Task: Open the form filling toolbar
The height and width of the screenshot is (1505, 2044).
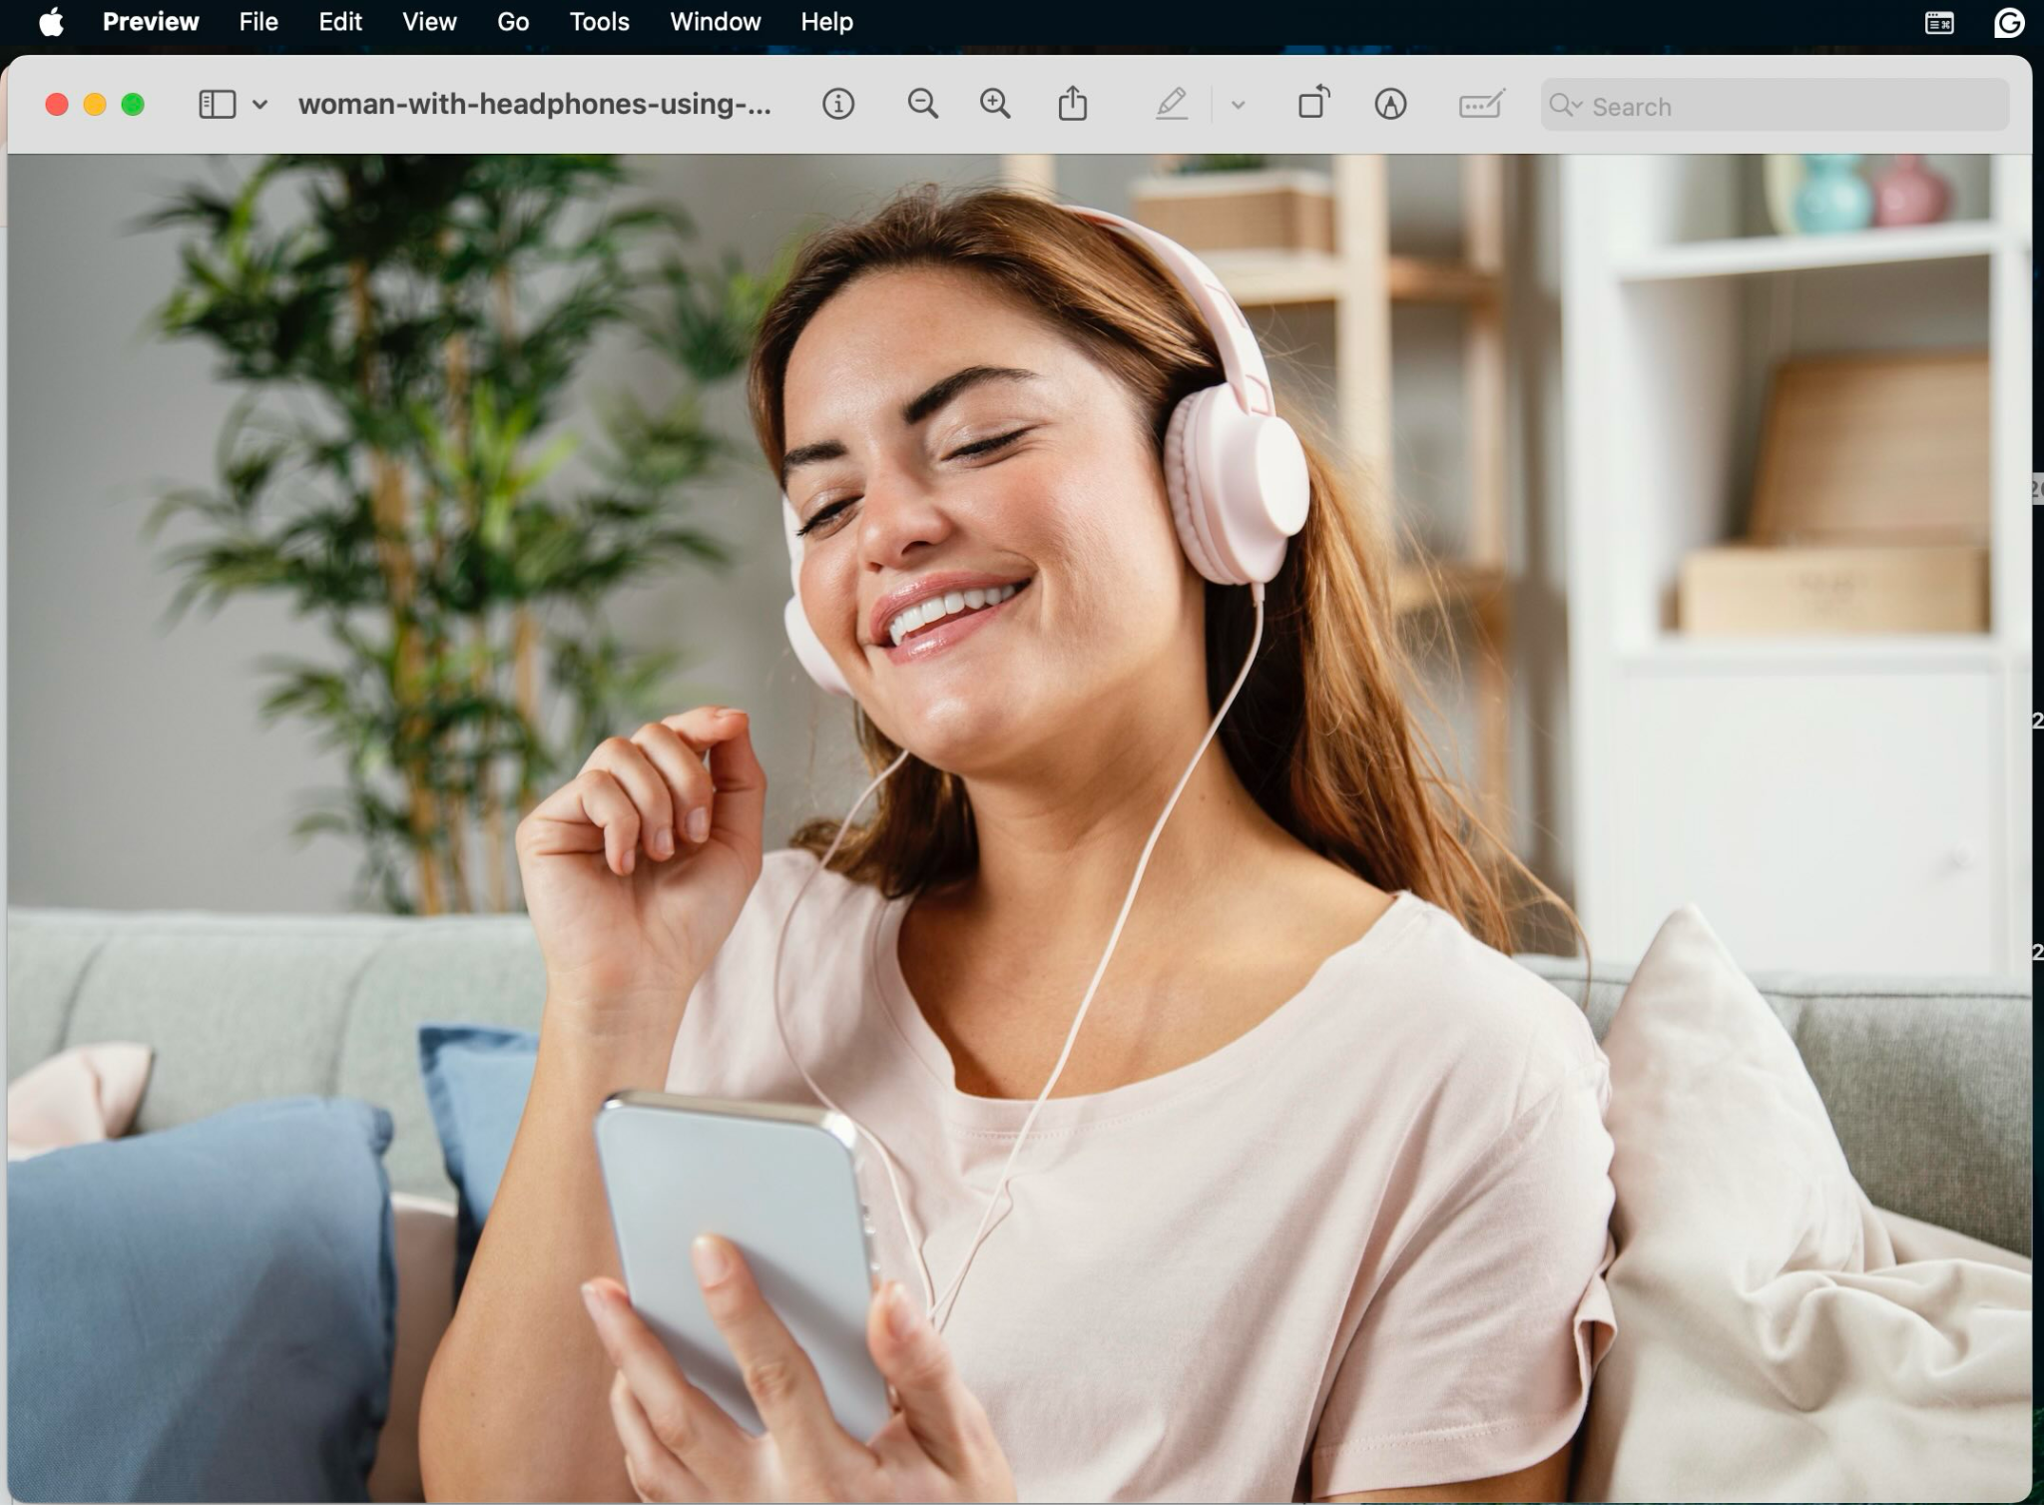Action: click(x=1482, y=104)
